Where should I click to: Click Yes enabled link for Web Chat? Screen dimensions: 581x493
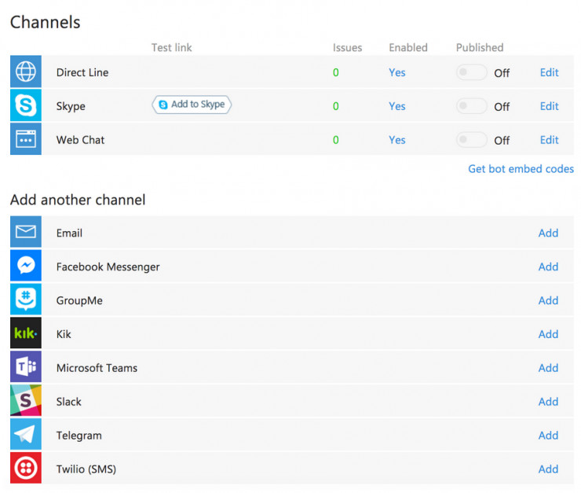tap(397, 140)
